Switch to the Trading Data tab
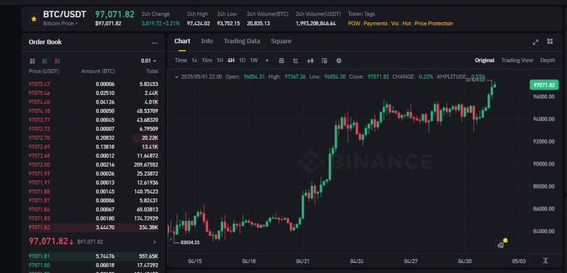Screen dimensions: 567x273 pyautogui.click(x=241, y=41)
